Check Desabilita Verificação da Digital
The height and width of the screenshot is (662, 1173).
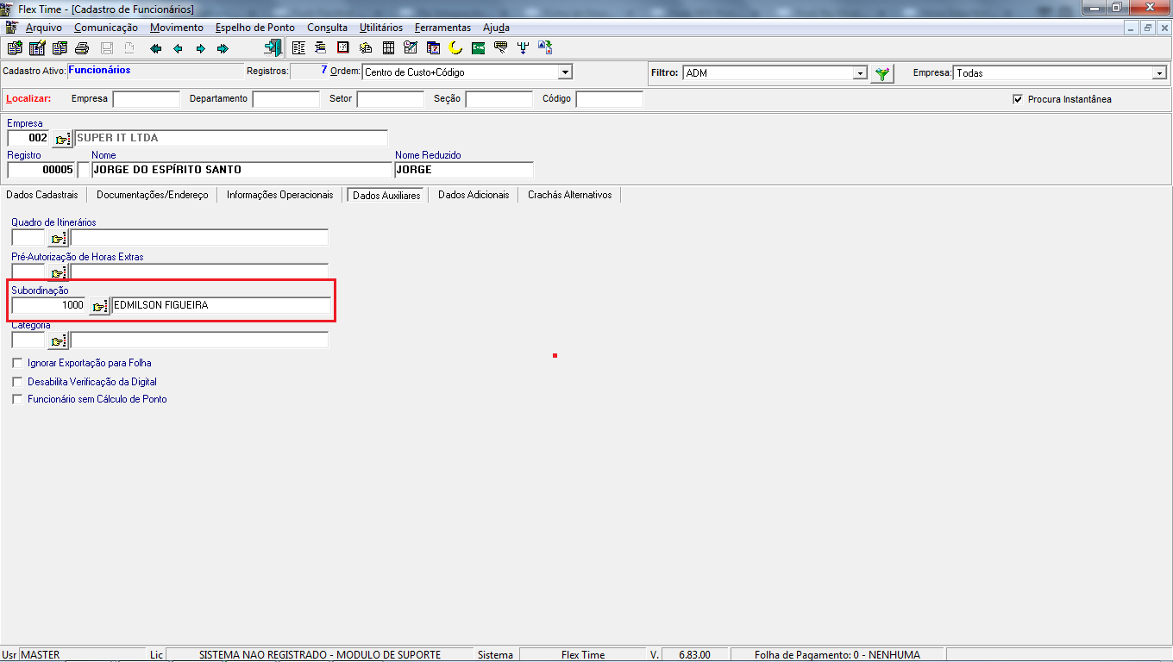click(x=18, y=381)
